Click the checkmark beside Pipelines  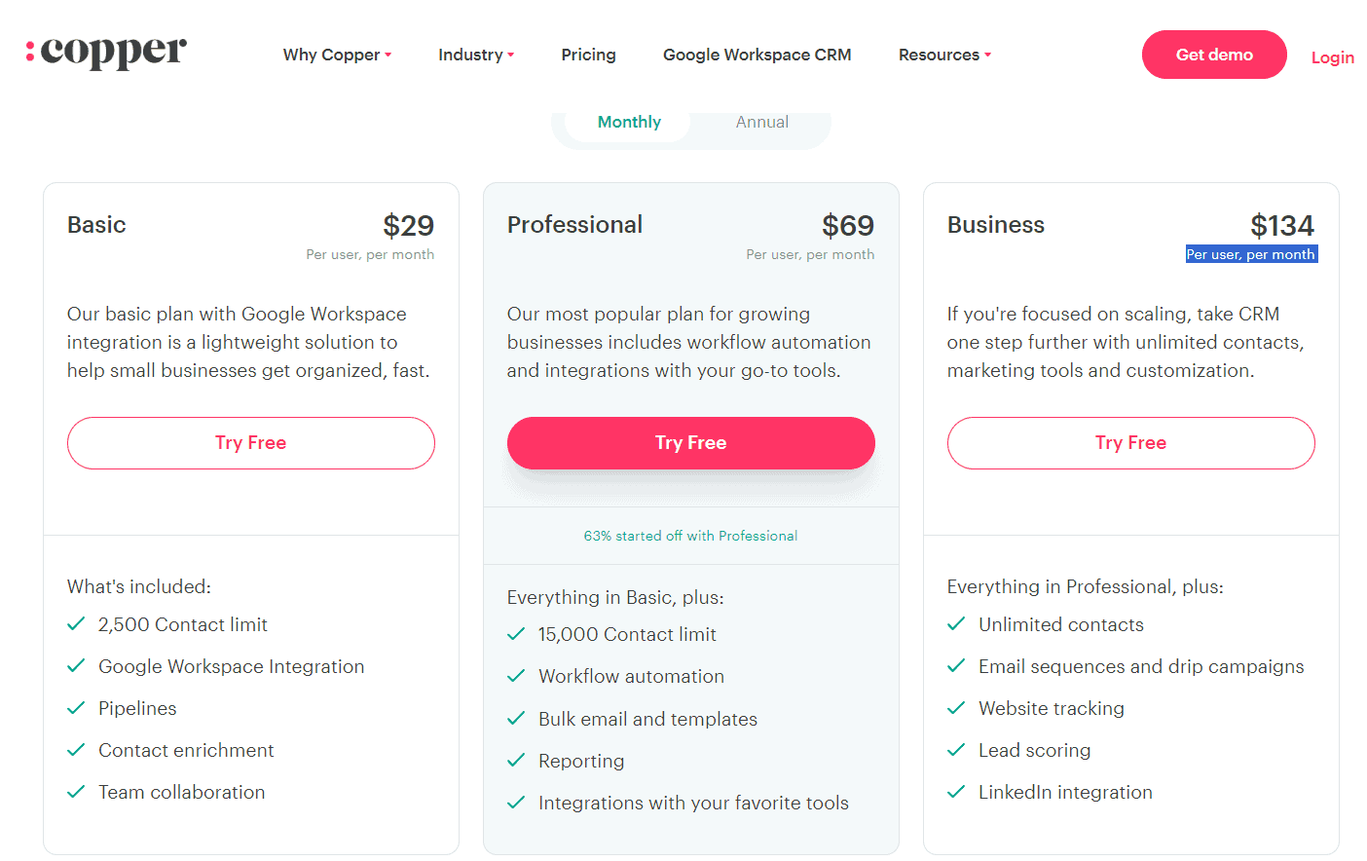coord(76,708)
